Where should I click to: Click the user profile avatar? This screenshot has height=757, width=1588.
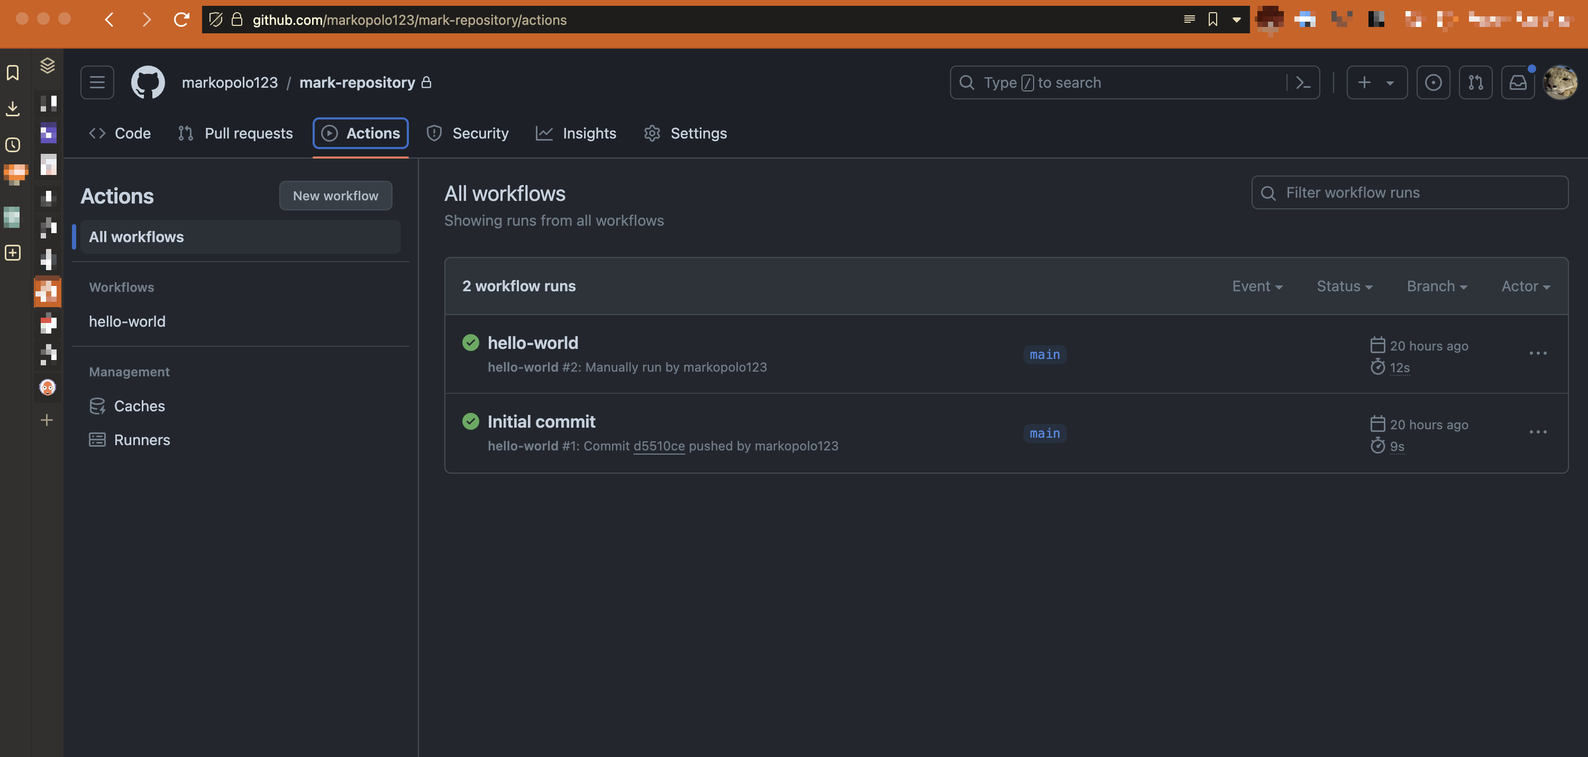tap(1559, 82)
